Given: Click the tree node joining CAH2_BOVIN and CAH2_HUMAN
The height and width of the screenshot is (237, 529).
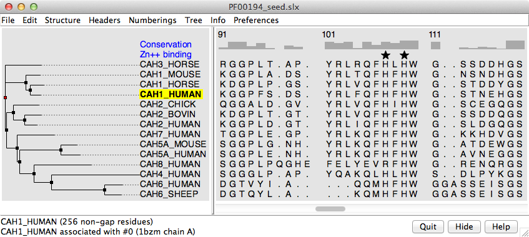Looking at the screenshot, I should coord(24,120).
